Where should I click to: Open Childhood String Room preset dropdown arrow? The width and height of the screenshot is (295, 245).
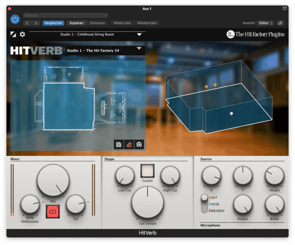click(x=139, y=34)
